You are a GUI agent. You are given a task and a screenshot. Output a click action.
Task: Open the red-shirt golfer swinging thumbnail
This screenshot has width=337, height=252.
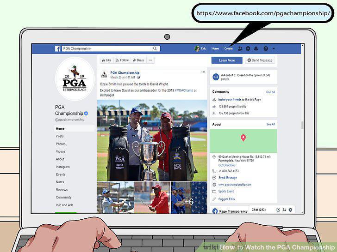click(152, 198)
